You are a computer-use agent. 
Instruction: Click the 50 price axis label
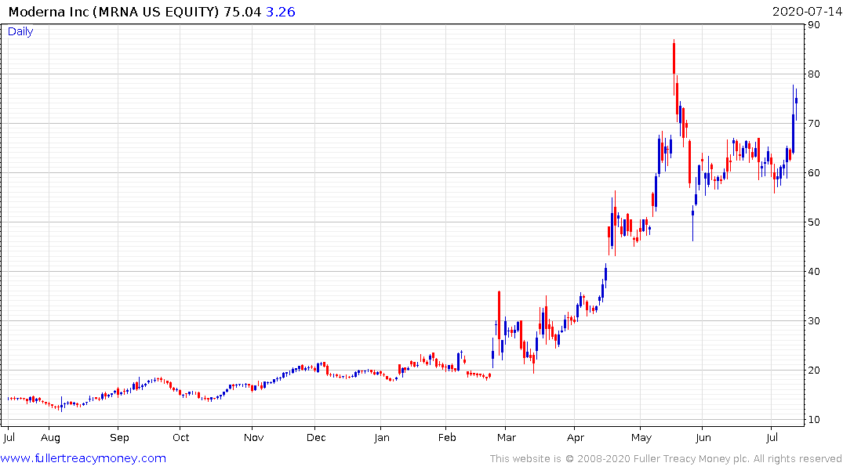pyautogui.click(x=814, y=222)
